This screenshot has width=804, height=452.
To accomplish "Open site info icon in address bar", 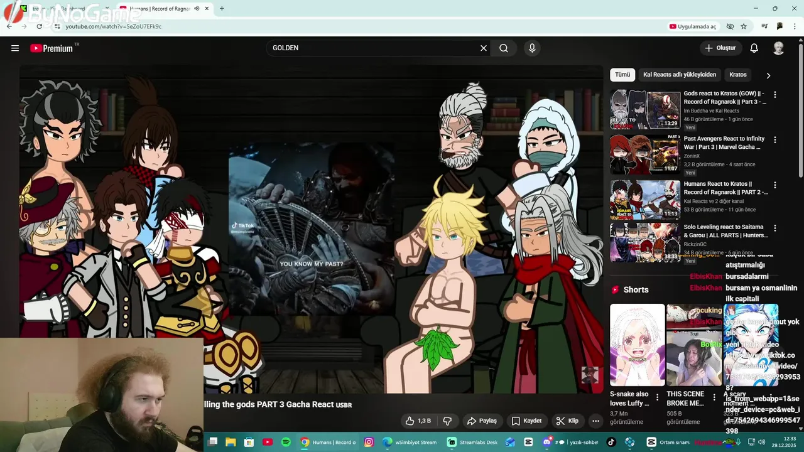I will [x=57, y=26].
